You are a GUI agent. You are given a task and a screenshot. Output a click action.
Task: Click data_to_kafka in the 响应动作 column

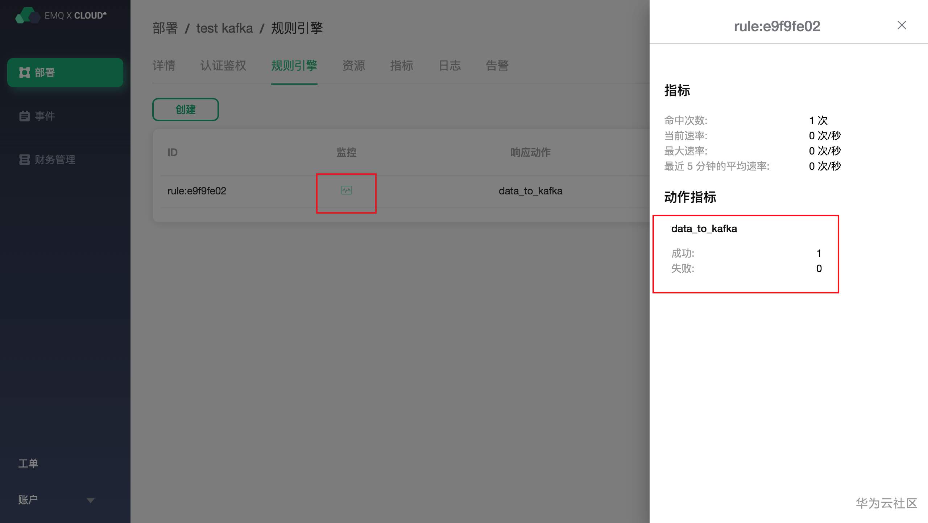coord(530,191)
